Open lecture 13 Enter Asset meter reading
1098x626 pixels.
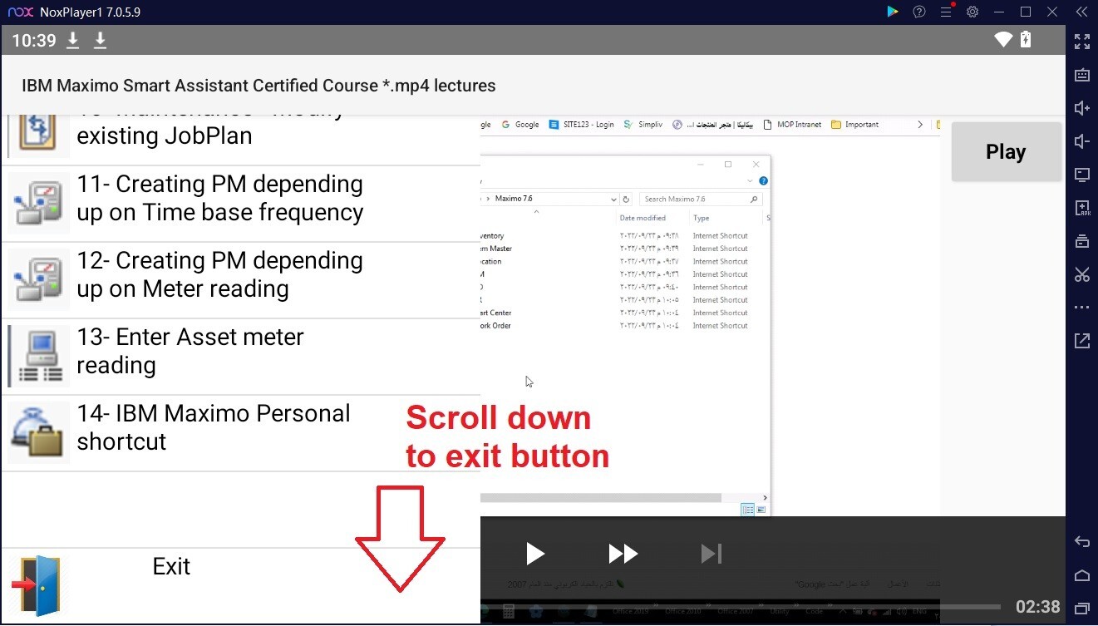(x=240, y=357)
